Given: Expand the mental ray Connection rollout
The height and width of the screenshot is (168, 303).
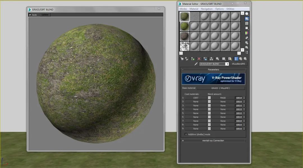Looking at the screenshot, I should click(x=214, y=140).
